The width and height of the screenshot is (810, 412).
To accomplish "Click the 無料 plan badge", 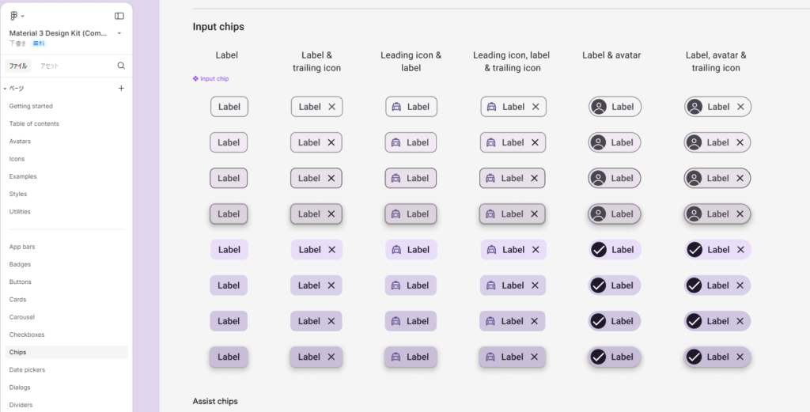I will (38, 43).
